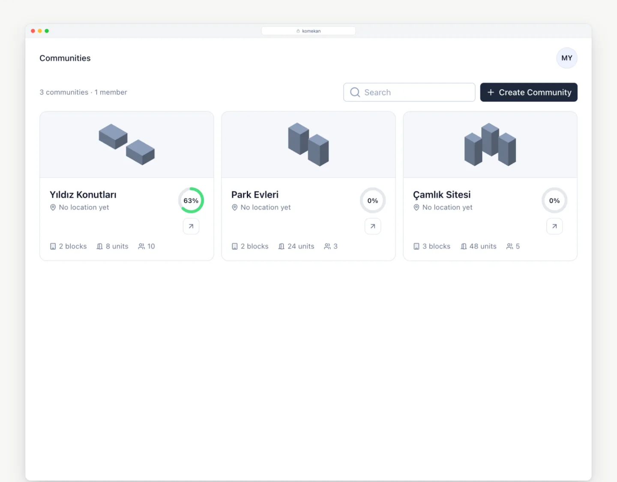Click the search magnifier icon
This screenshot has height=482, width=617.
[355, 92]
